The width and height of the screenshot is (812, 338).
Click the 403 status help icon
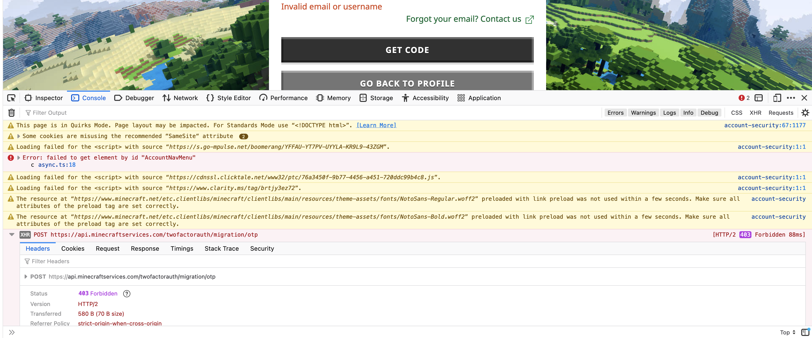[x=127, y=293]
